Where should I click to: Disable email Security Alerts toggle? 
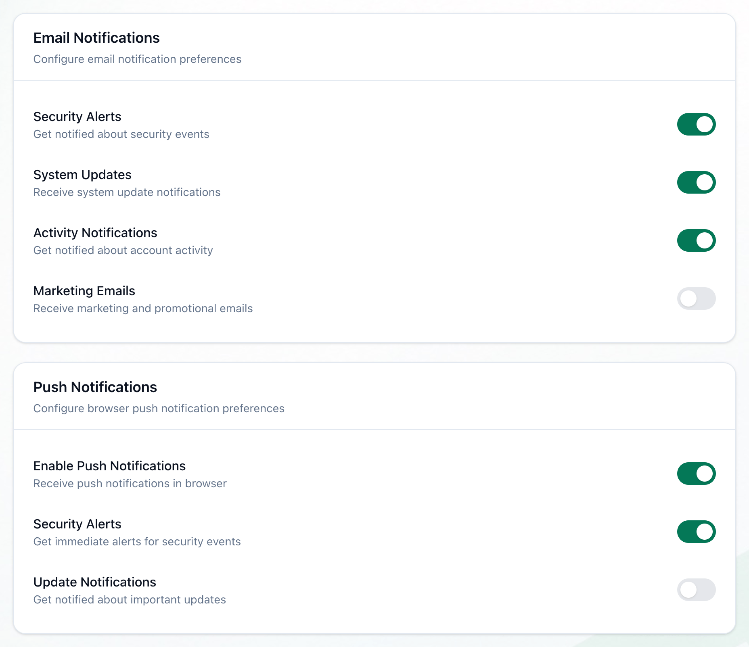[x=696, y=124]
